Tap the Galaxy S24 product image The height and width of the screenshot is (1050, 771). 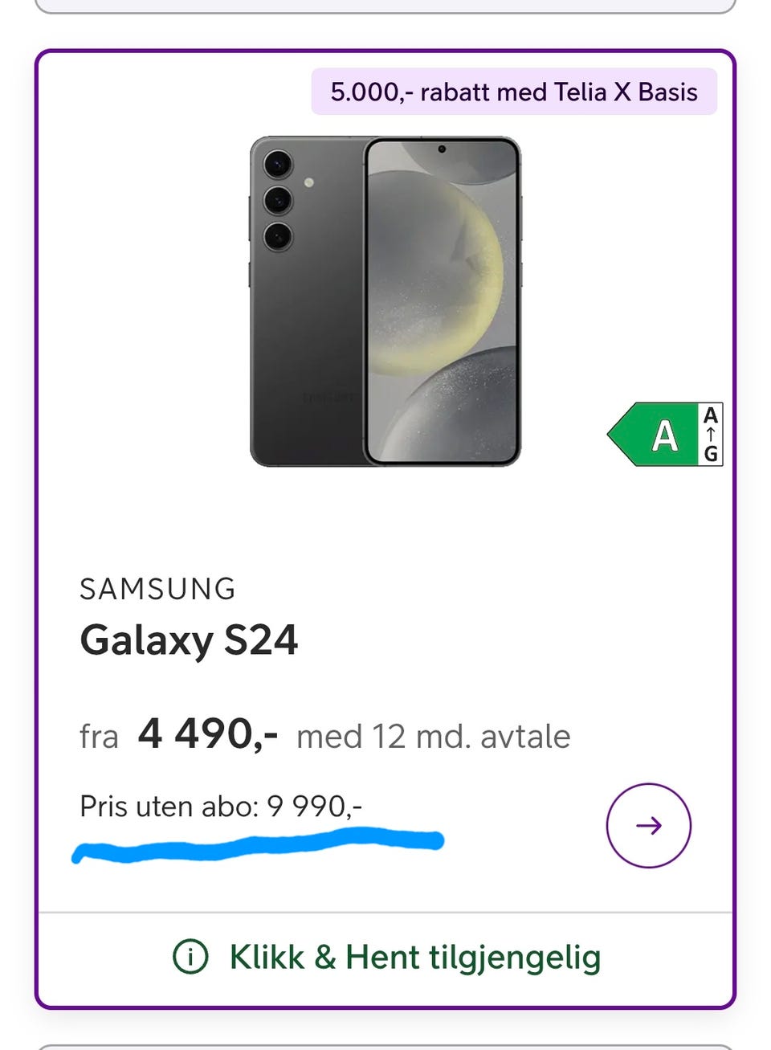pos(385,301)
